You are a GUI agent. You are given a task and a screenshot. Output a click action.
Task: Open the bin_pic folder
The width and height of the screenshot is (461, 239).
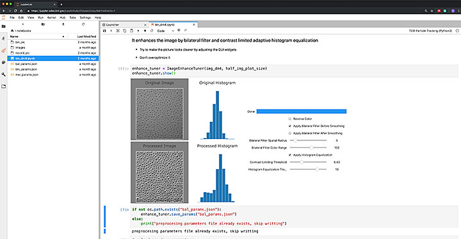[x=53, y=42]
